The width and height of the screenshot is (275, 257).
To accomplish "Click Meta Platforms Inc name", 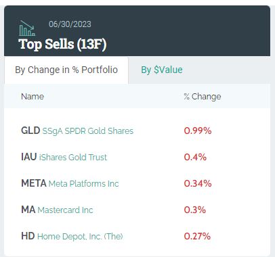I will point(83,183).
